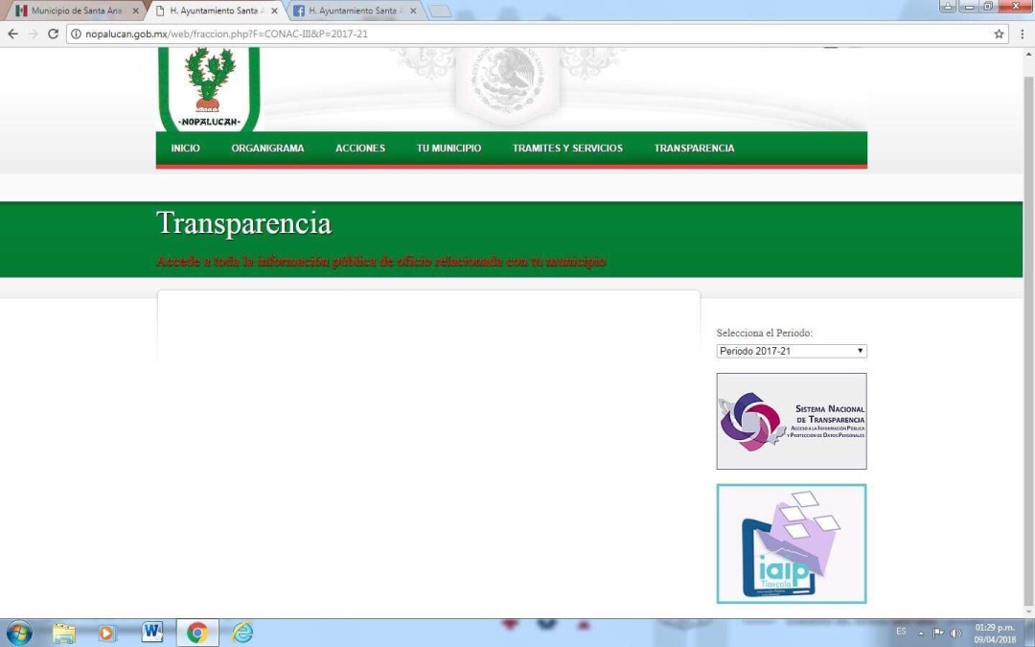The width and height of the screenshot is (1035, 647).
Task: Switch to the Facebook H. Ayuntamiento tab
Action: [353, 11]
